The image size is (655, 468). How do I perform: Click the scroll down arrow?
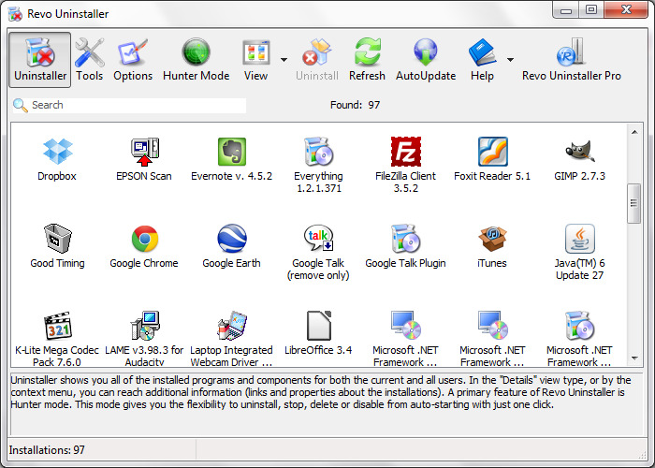(x=634, y=358)
